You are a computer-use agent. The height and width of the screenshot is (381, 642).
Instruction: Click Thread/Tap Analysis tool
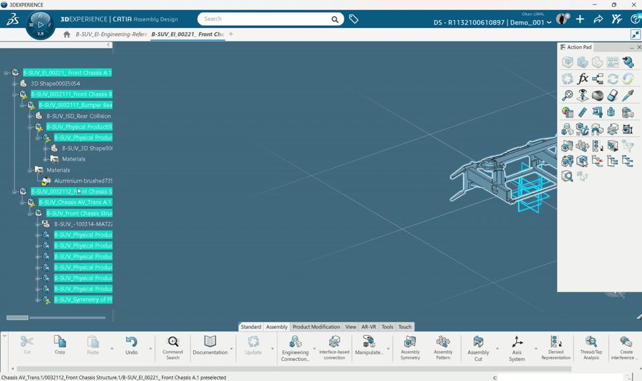(x=591, y=348)
